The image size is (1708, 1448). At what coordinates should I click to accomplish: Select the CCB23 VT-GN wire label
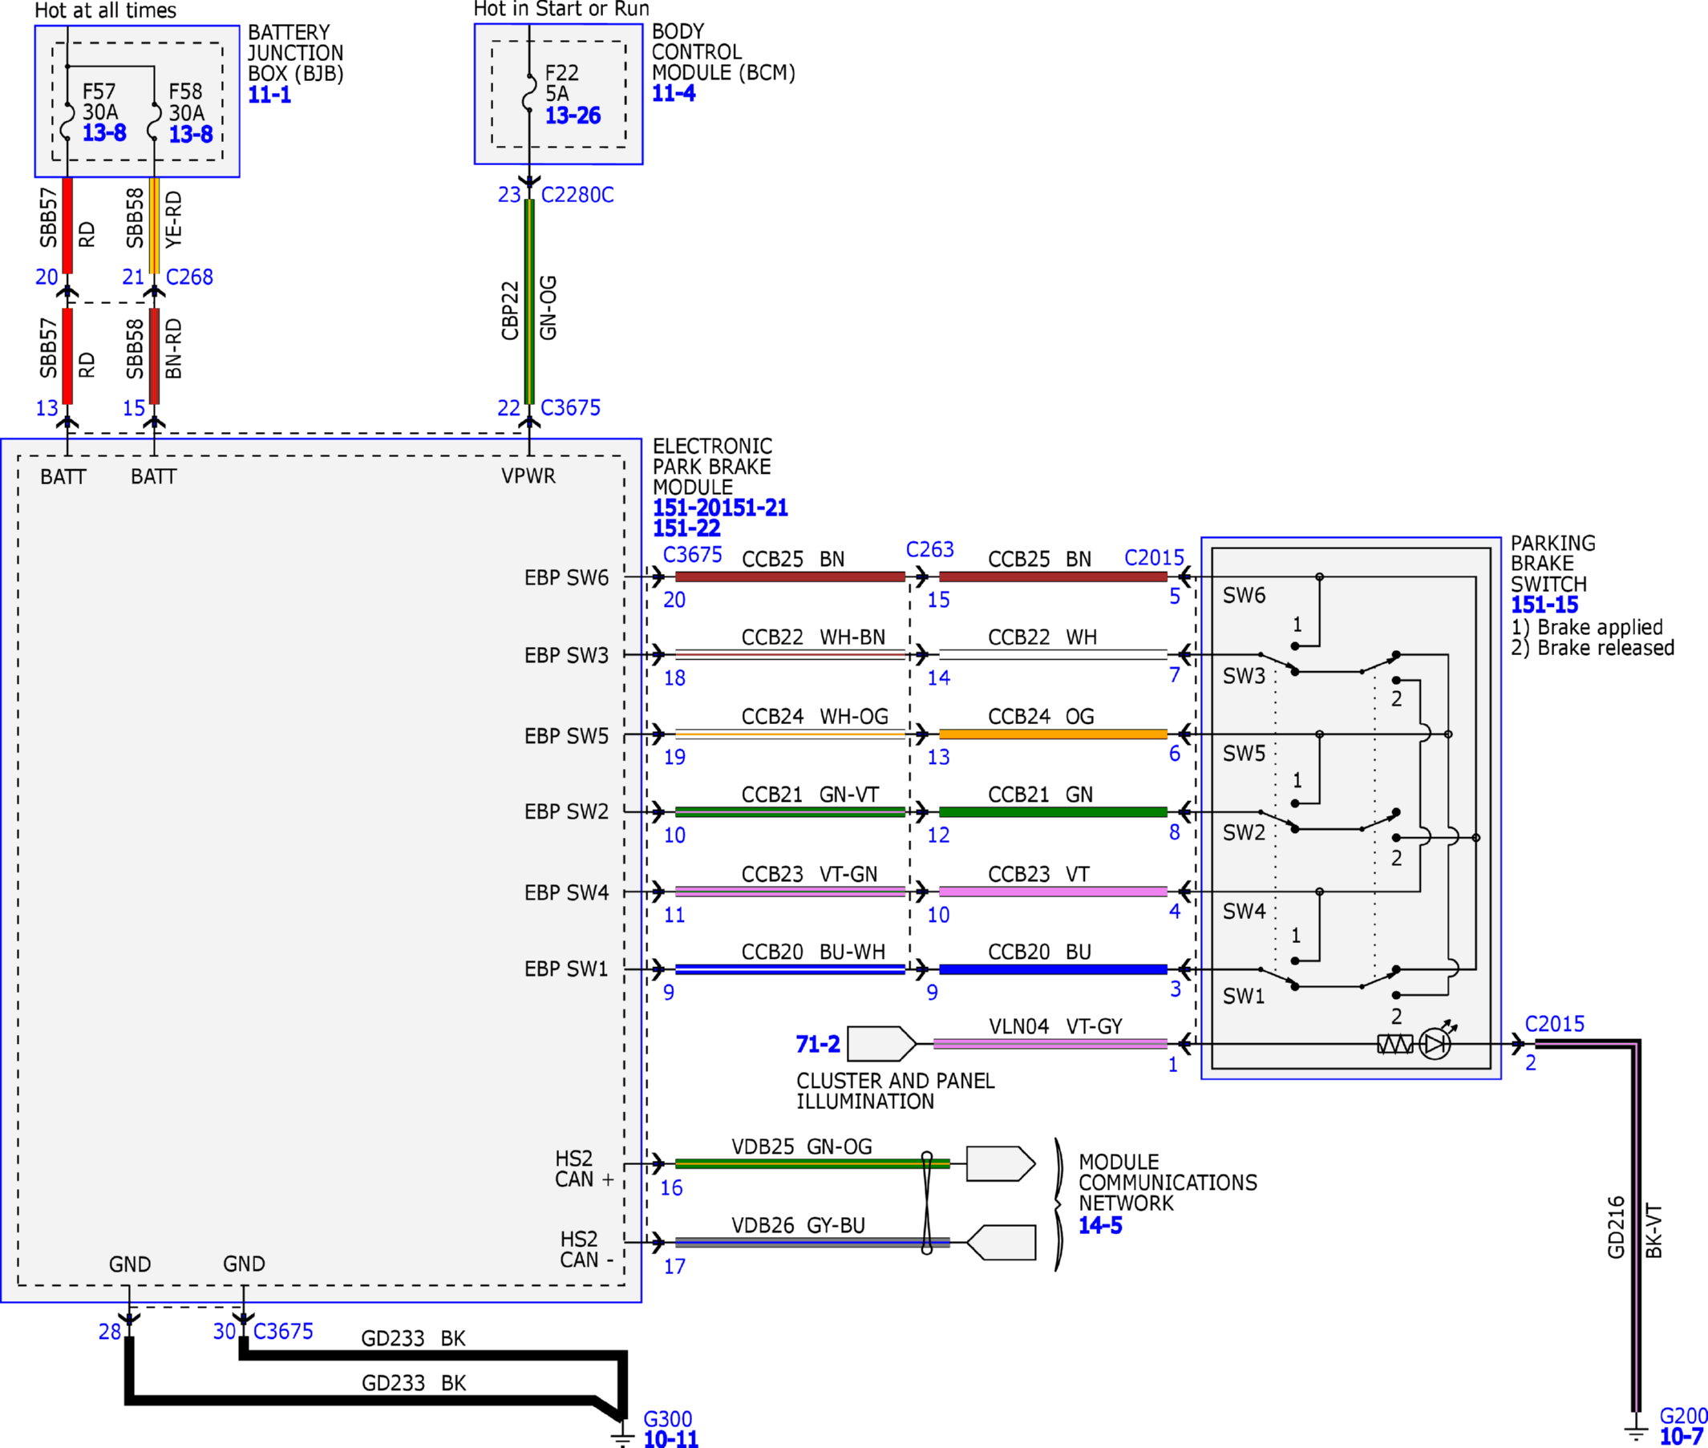[809, 873]
